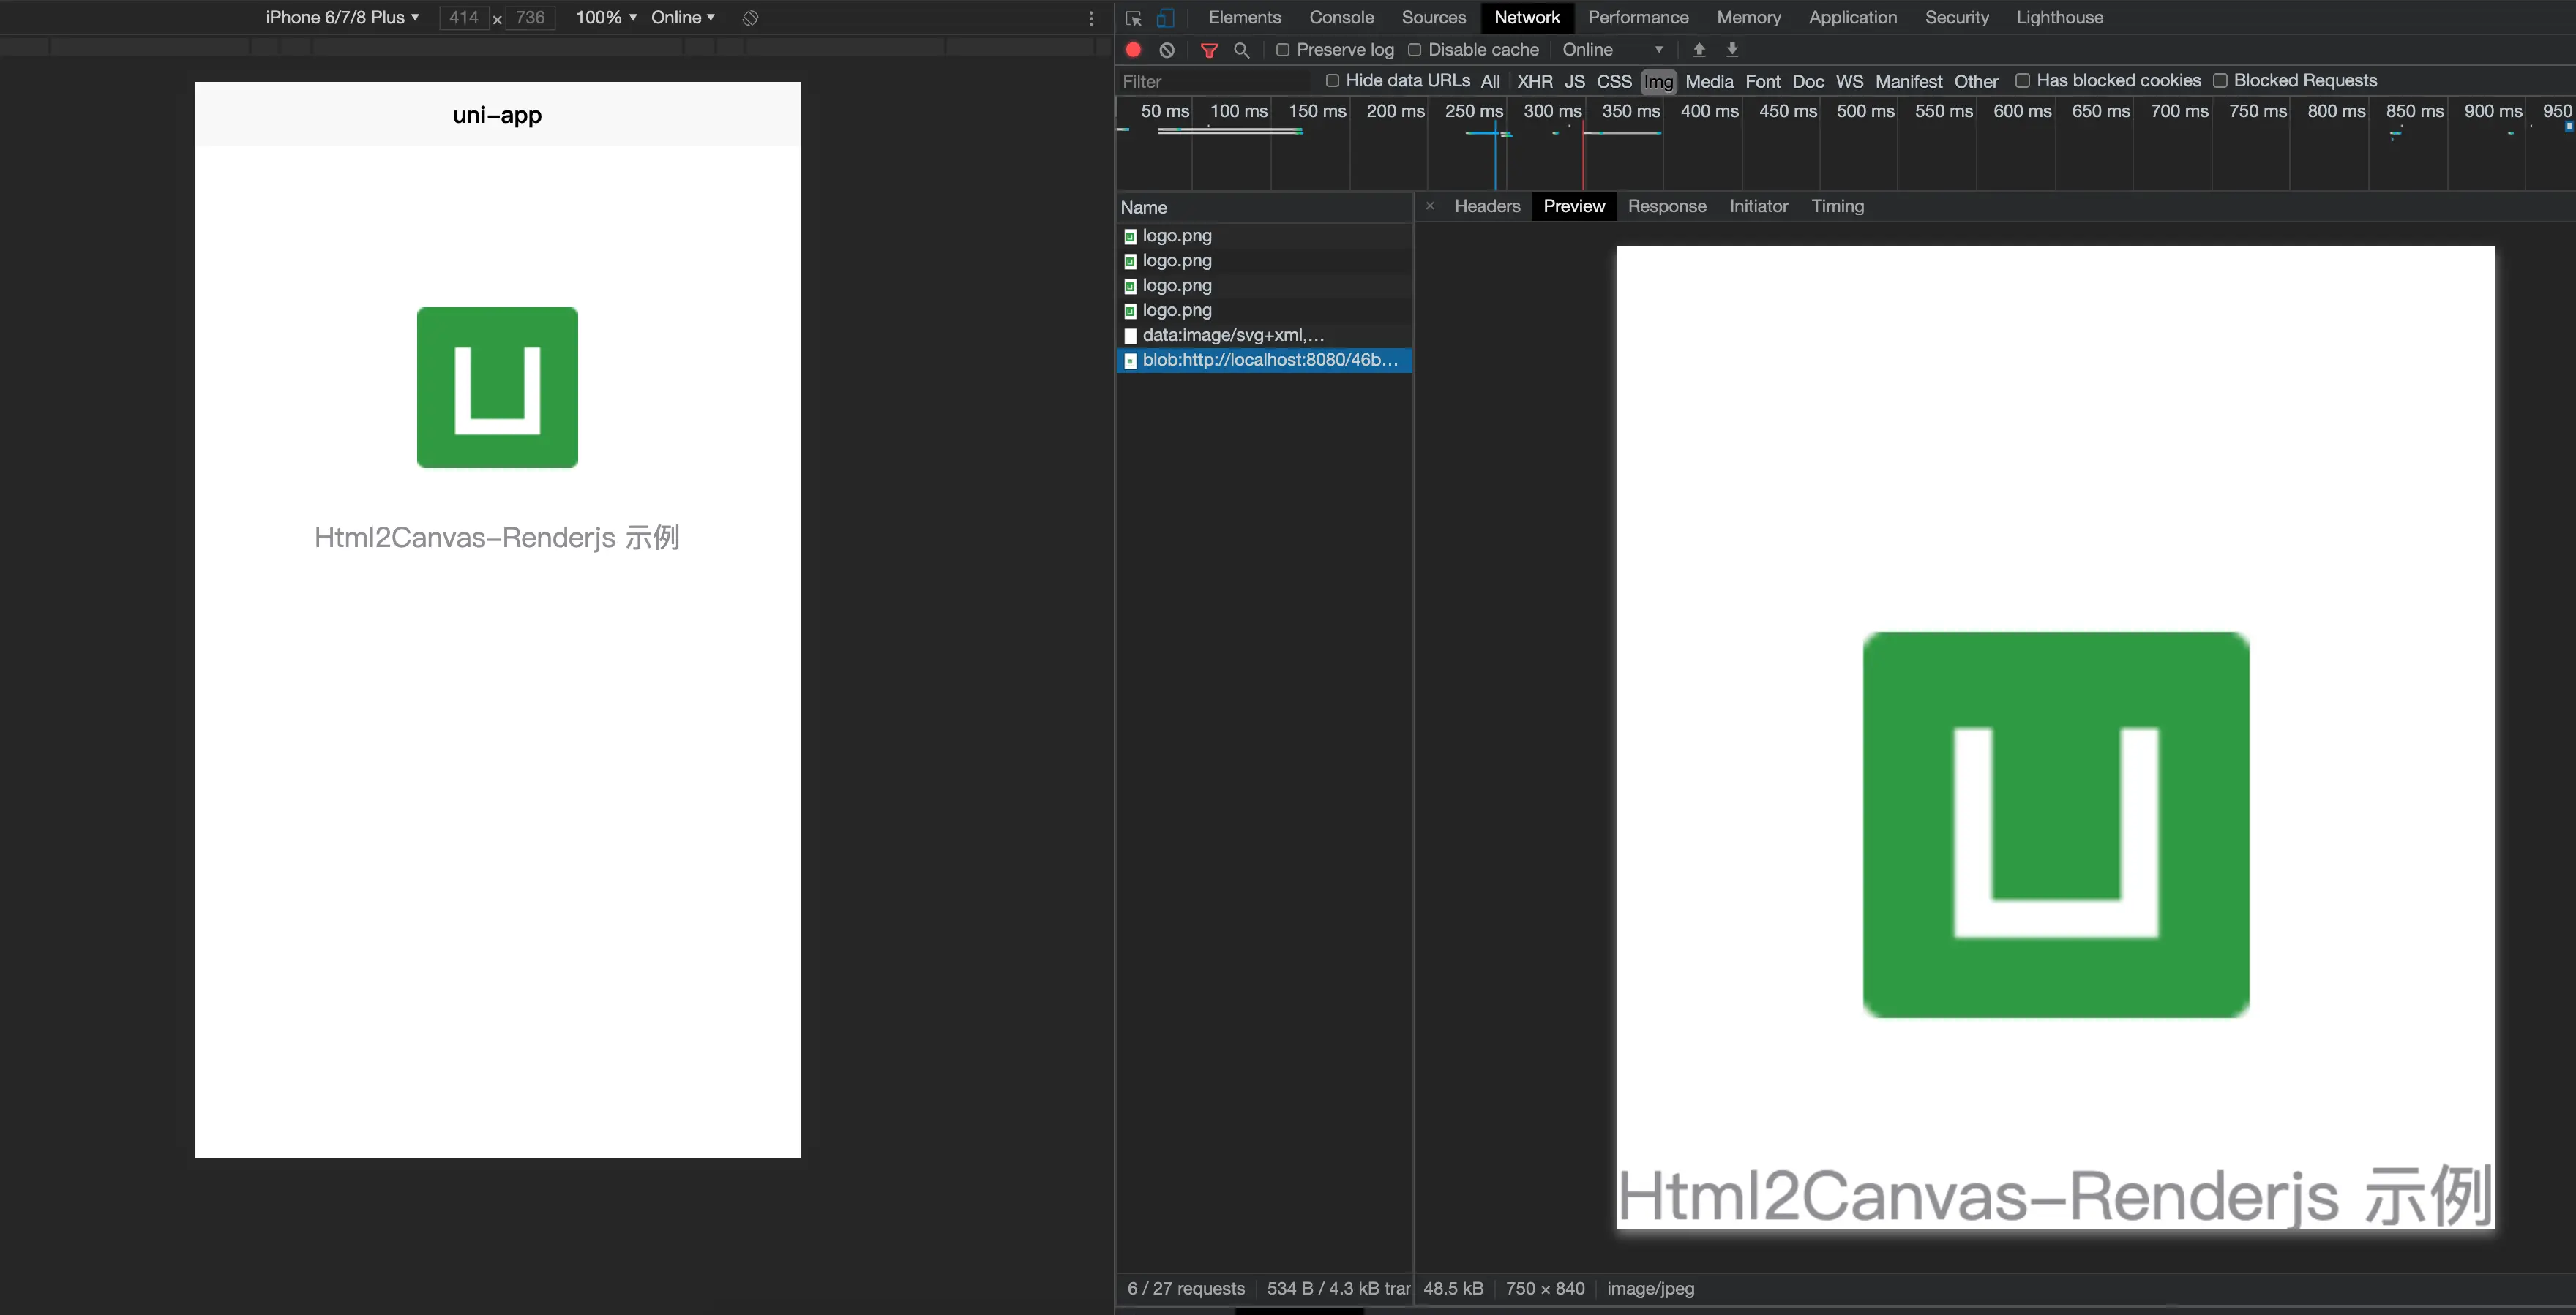Switch to the Elements tab

click(1245, 18)
